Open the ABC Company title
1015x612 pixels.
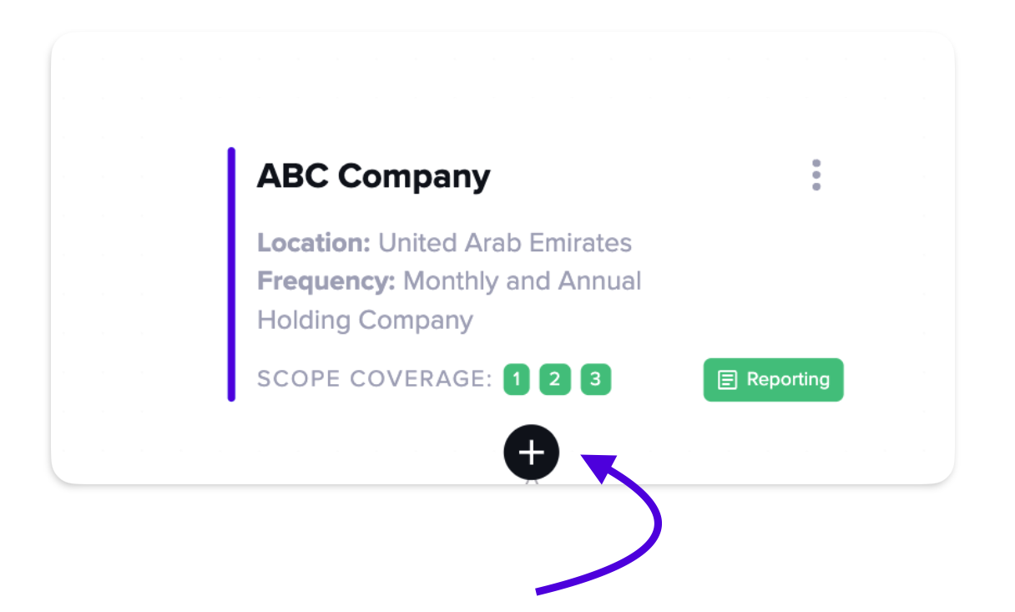pos(374,177)
